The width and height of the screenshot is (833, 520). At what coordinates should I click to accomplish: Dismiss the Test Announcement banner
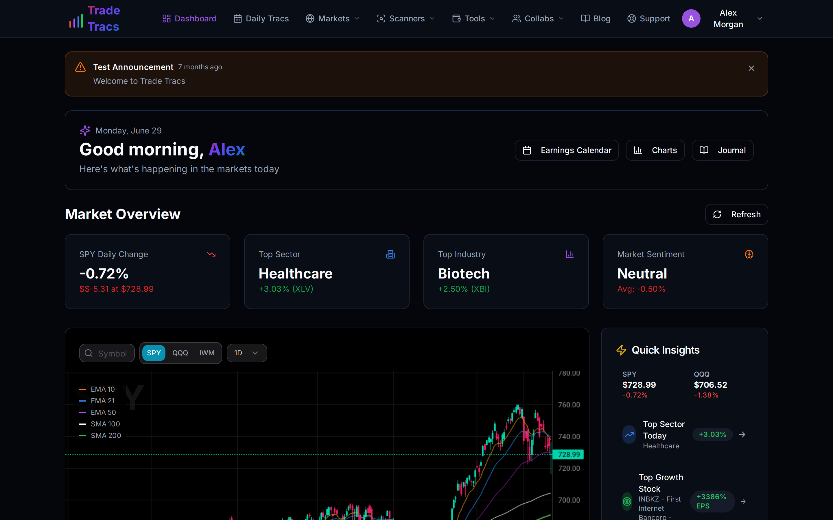[751, 68]
